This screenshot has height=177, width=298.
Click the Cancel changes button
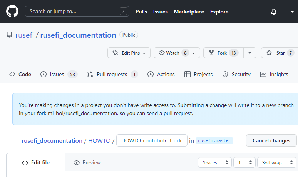(x=271, y=140)
